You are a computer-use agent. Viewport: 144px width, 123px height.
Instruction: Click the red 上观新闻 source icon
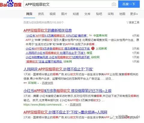pos(93,49)
